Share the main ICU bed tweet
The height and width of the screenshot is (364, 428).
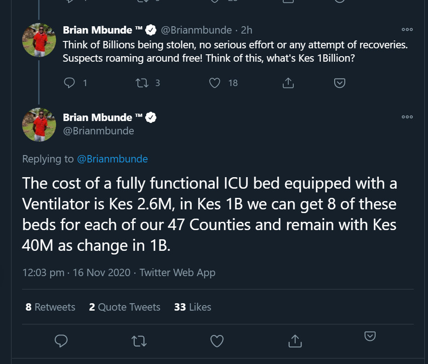tap(295, 341)
